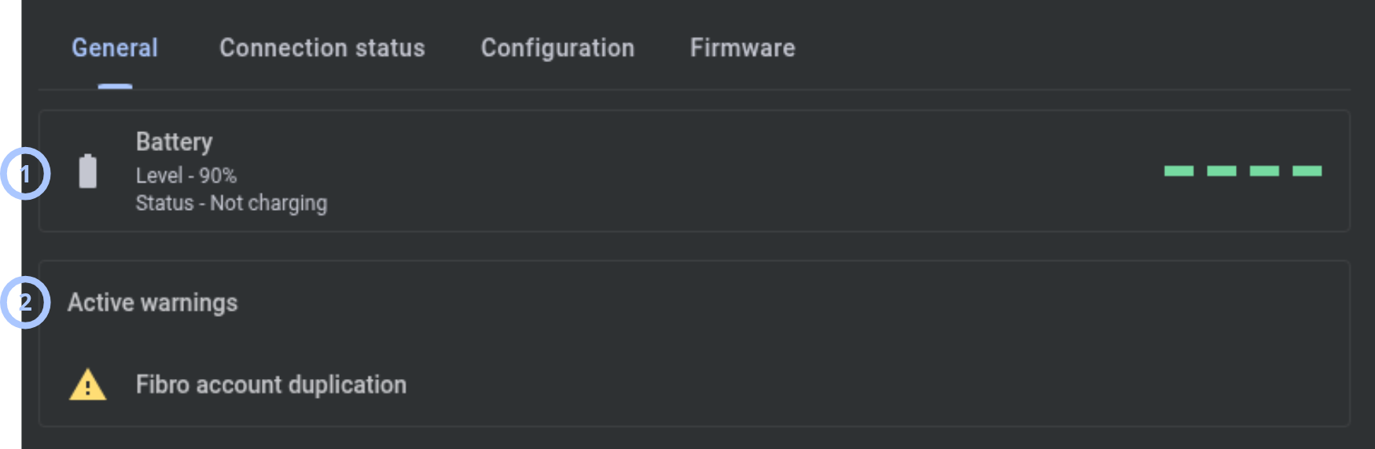Click the battery icon
The height and width of the screenshot is (449, 1375).
pyautogui.click(x=88, y=171)
